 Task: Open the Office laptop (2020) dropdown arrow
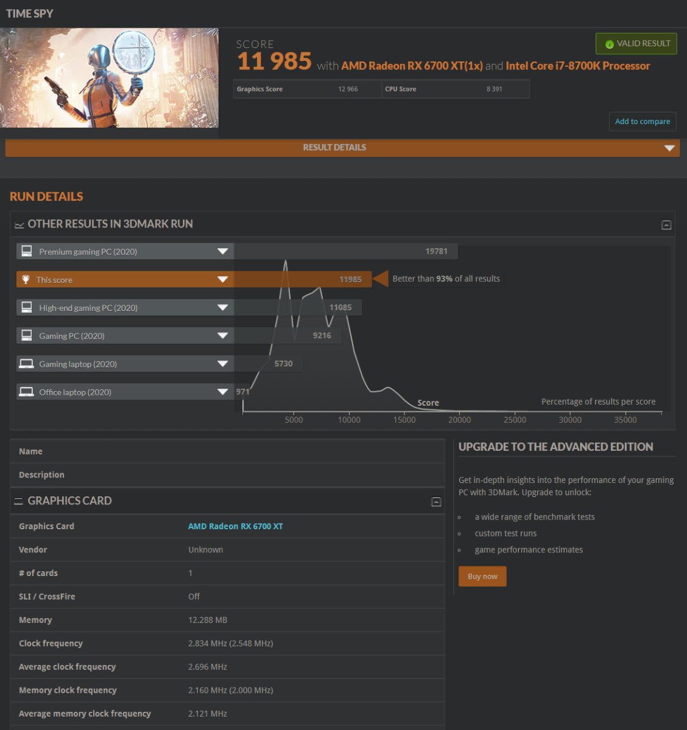pyautogui.click(x=223, y=392)
